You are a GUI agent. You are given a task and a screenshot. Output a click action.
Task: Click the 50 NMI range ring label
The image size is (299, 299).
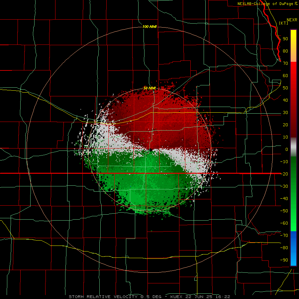click(149, 88)
